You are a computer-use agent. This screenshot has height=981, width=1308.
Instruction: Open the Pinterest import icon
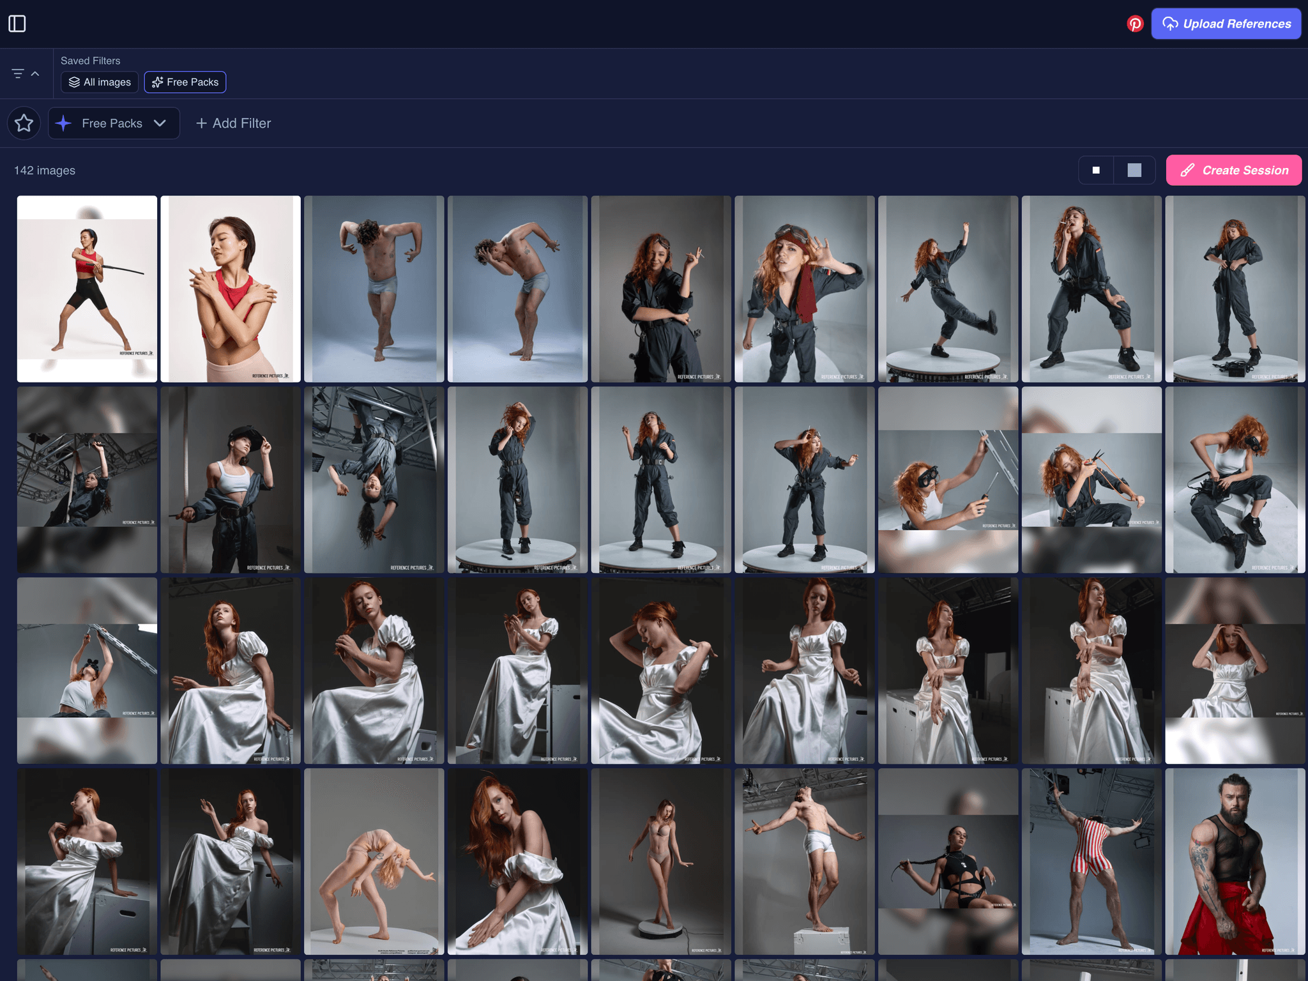[x=1134, y=24]
